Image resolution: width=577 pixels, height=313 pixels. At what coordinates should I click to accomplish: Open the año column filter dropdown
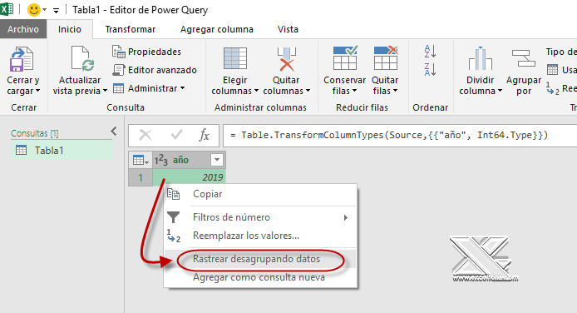click(x=217, y=160)
